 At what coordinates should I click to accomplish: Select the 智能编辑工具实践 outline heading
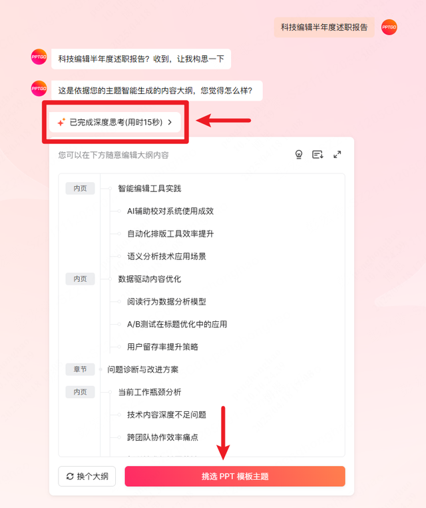pyautogui.click(x=150, y=189)
